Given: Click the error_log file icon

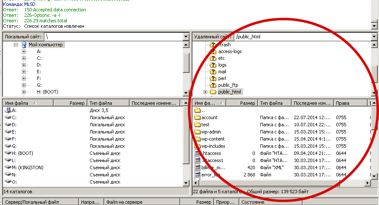Looking at the screenshot, I should click(198, 175).
